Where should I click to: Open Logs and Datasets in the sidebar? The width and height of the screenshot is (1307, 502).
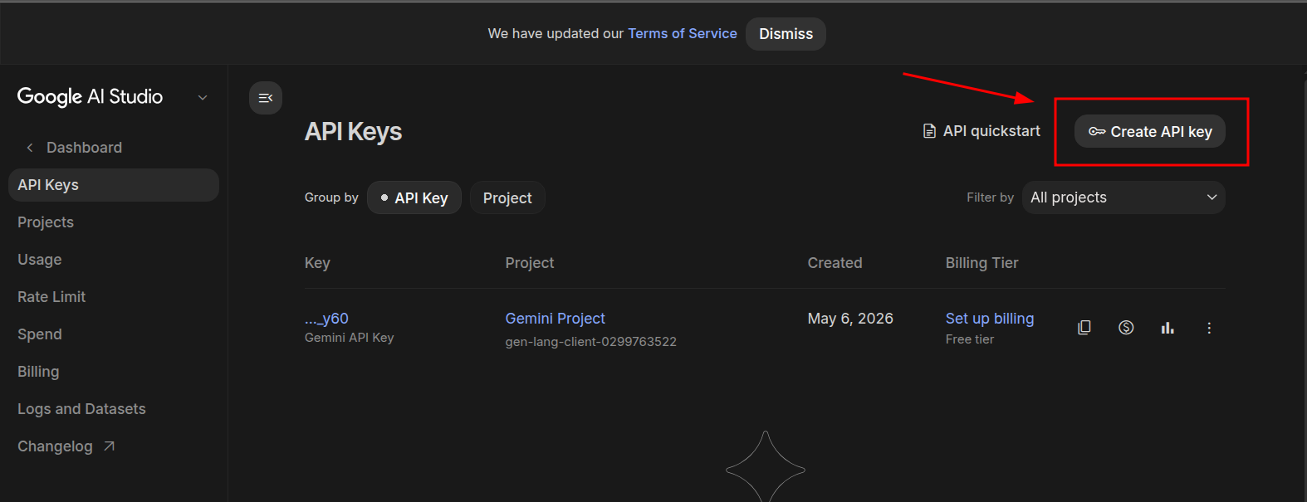pyautogui.click(x=81, y=409)
